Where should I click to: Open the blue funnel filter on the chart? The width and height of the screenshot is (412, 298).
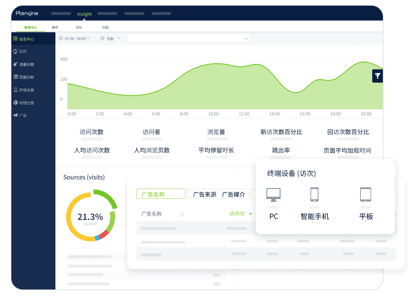pyautogui.click(x=377, y=76)
